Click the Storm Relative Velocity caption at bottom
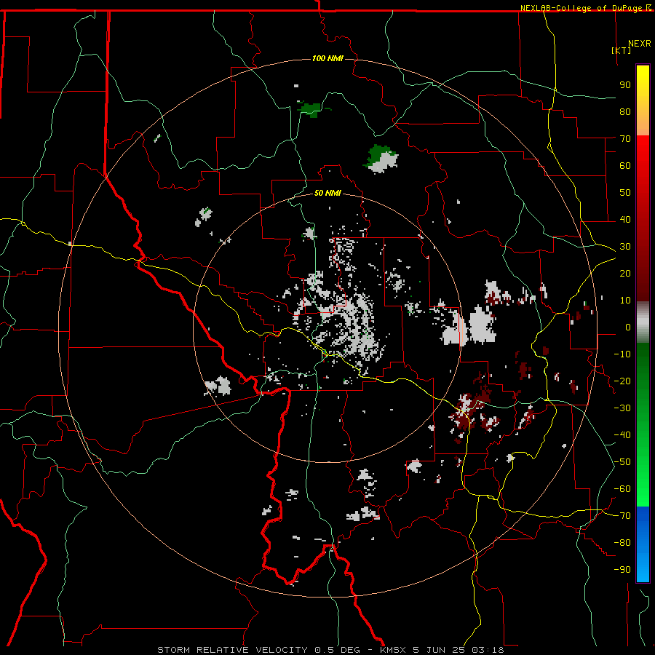The width and height of the screenshot is (655, 655). (x=330, y=650)
